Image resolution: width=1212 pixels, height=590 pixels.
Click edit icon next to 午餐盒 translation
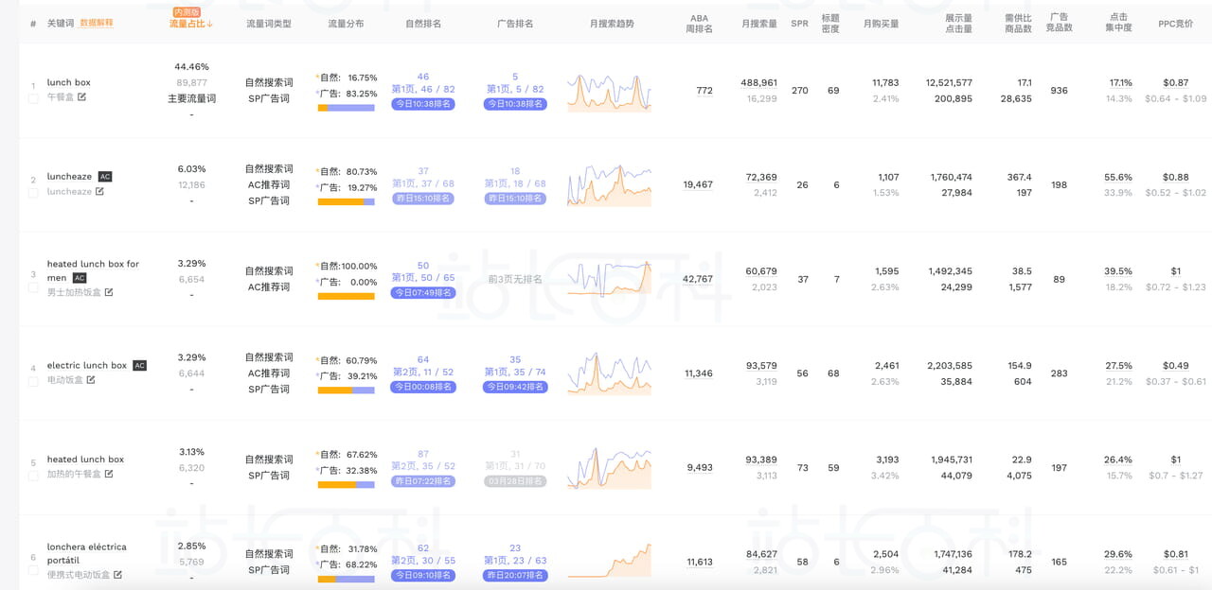[x=81, y=96]
